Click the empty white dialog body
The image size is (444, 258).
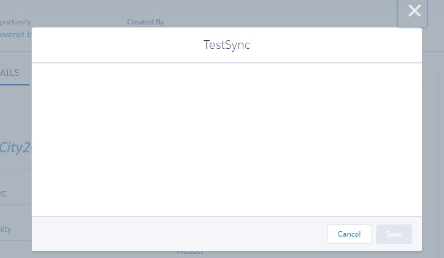tap(227, 139)
